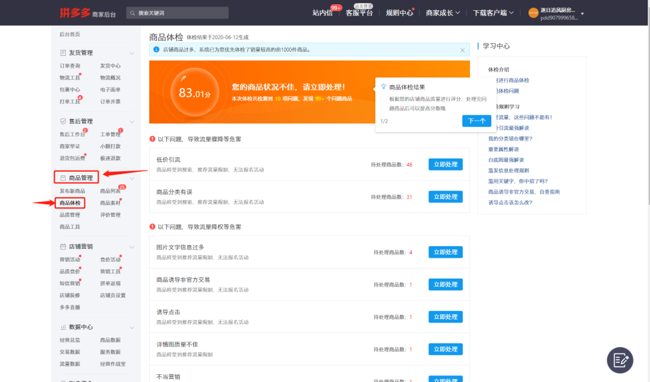Open 重要属性解读 link
The image size is (650, 382).
tap(503, 150)
